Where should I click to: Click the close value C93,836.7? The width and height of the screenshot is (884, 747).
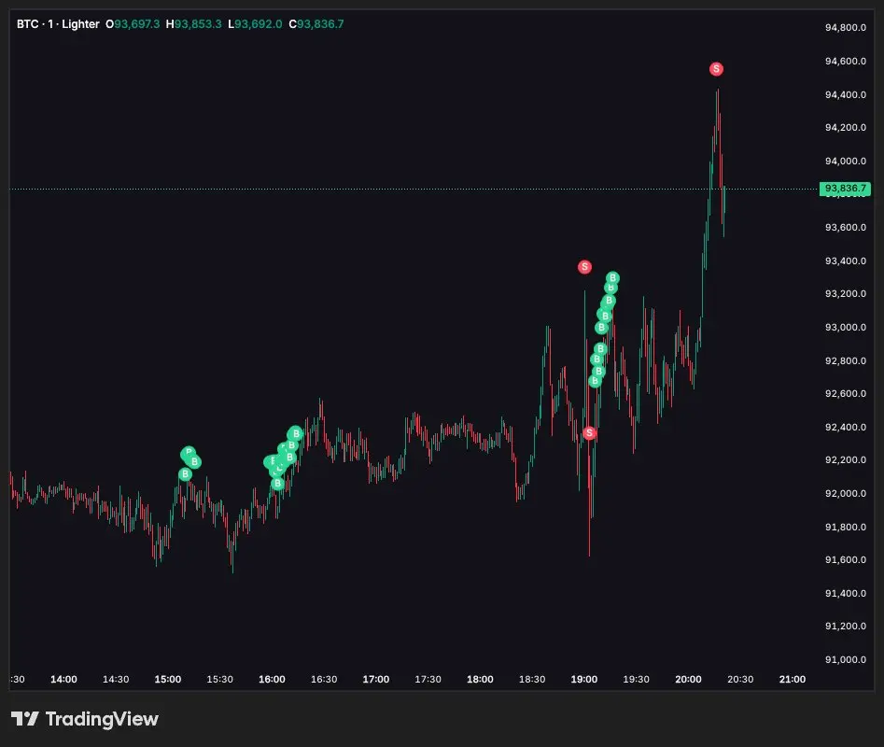[316, 24]
